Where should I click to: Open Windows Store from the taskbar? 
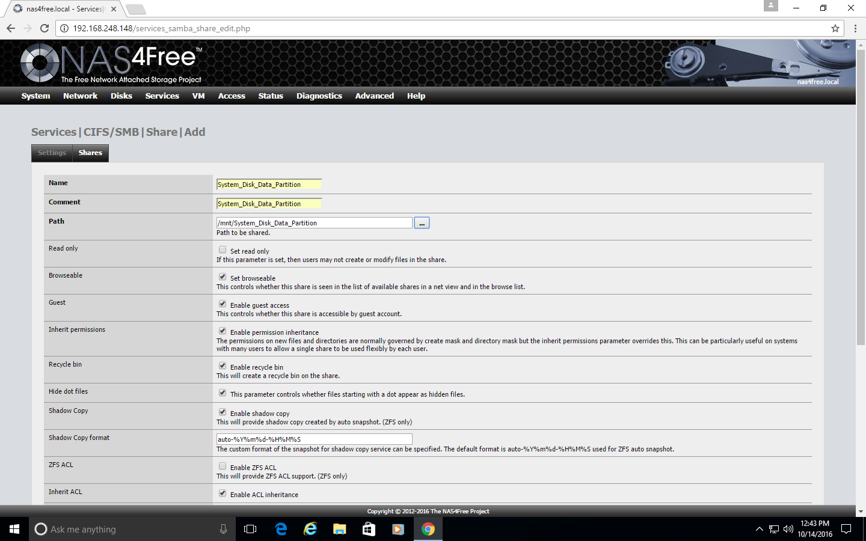[x=369, y=529]
